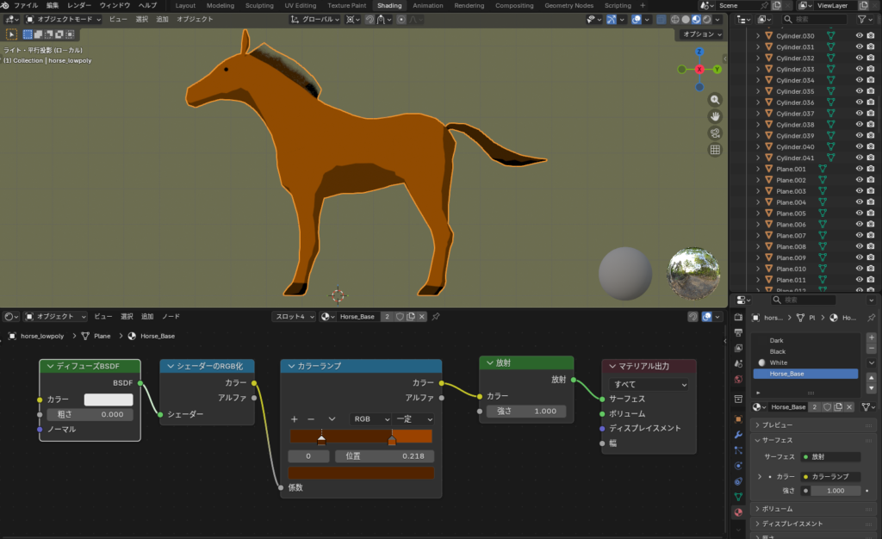Click the Diffuse BSDF color swatch

(x=109, y=400)
